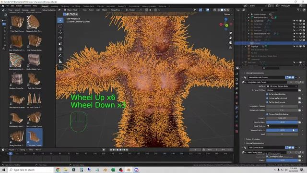This screenshot has height=173, width=307.
Task: Expand the Output Attributes section
Action: pos(252,139)
